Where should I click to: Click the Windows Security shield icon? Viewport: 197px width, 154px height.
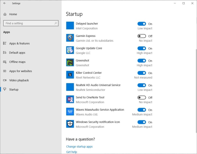point(70,124)
